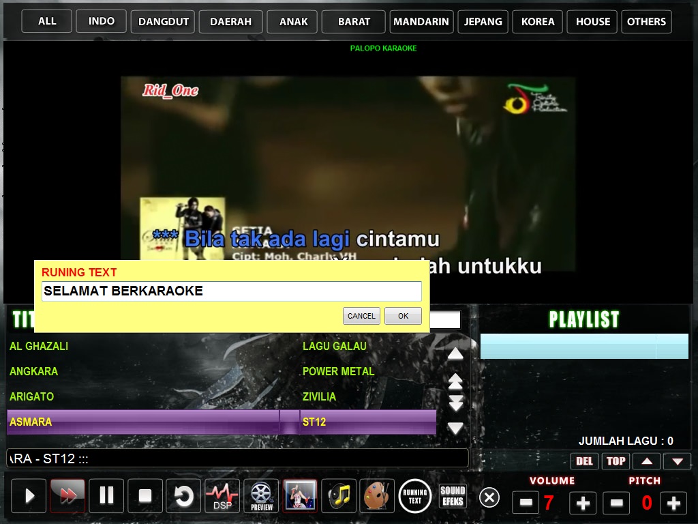
Task: Click the SELAMAT BERKARAOKE text field
Action: [x=232, y=291]
